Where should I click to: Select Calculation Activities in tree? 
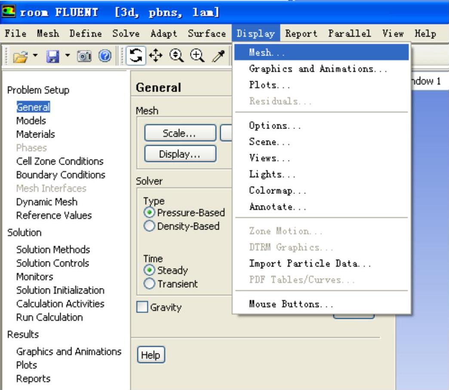click(x=60, y=304)
